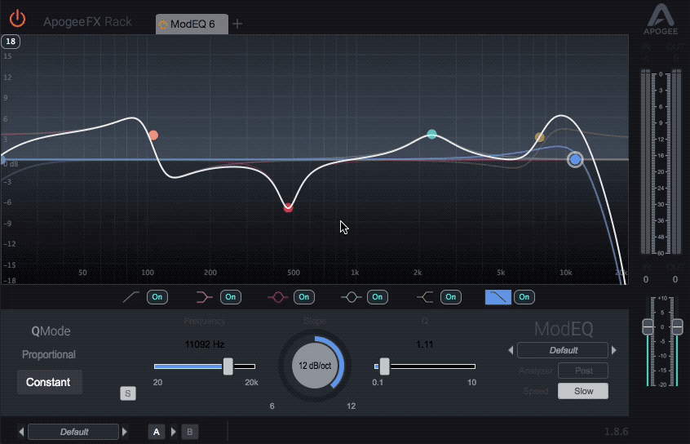Click the red bell EQ node

coord(288,207)
